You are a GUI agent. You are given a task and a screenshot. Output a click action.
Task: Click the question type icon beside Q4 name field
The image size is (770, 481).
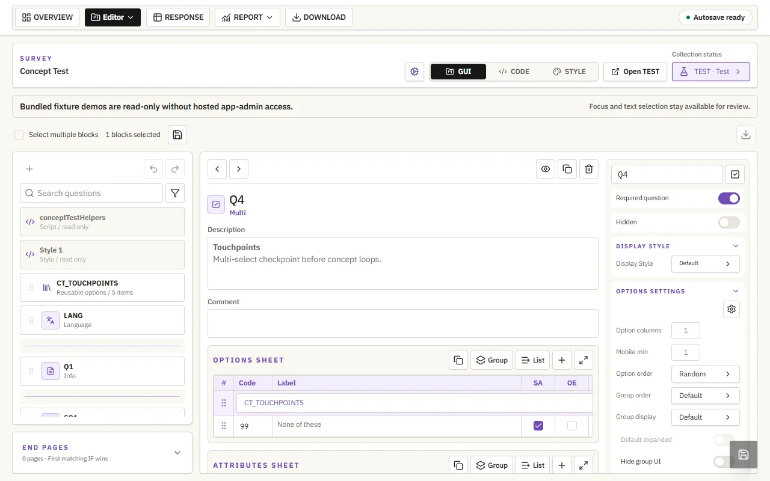pos(735,174)
